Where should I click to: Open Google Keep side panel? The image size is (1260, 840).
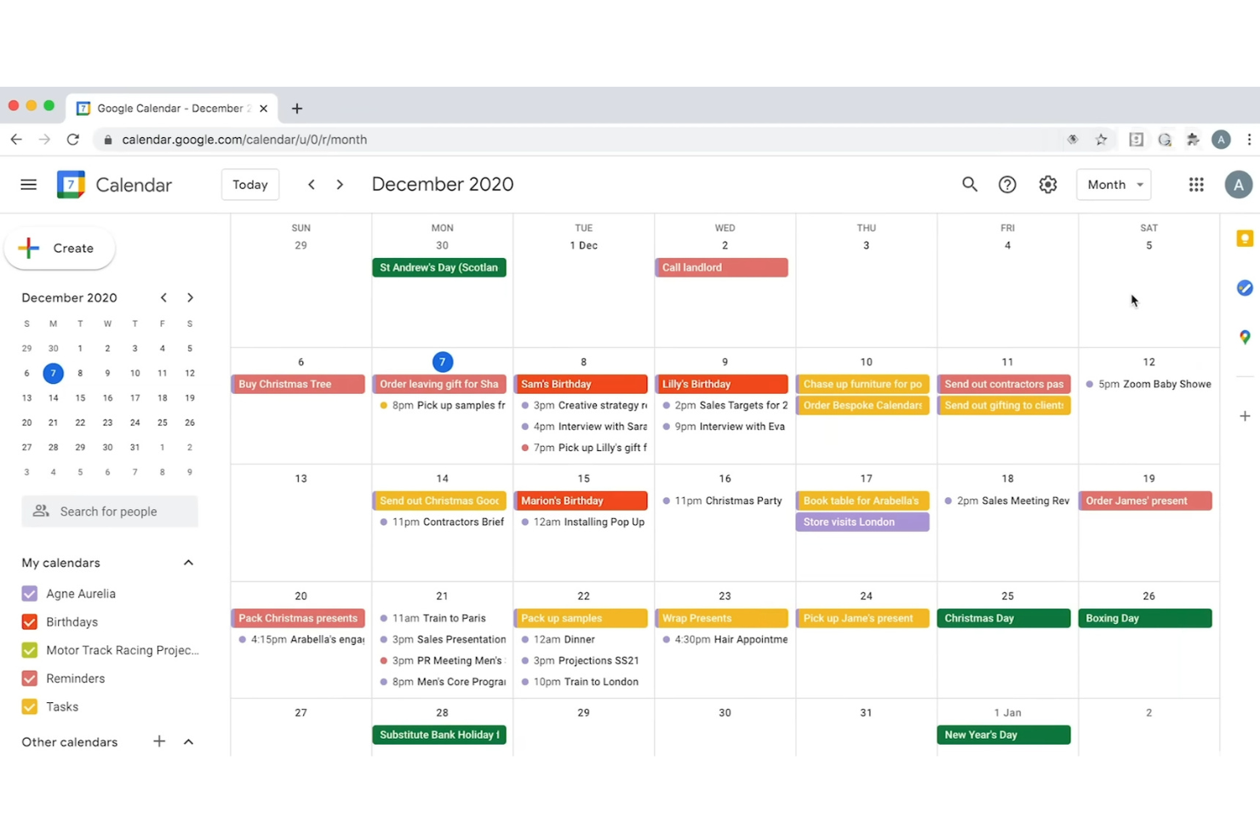[x=1245, y=239]
